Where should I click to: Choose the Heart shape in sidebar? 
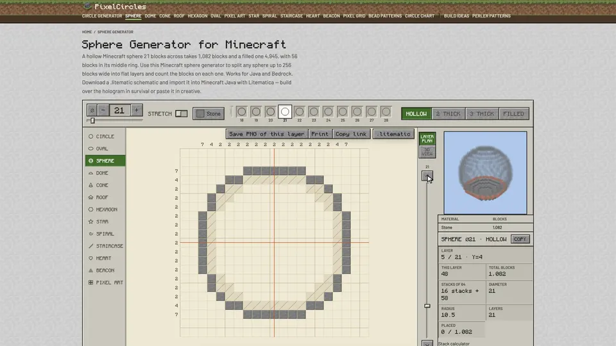pos(105,258)
